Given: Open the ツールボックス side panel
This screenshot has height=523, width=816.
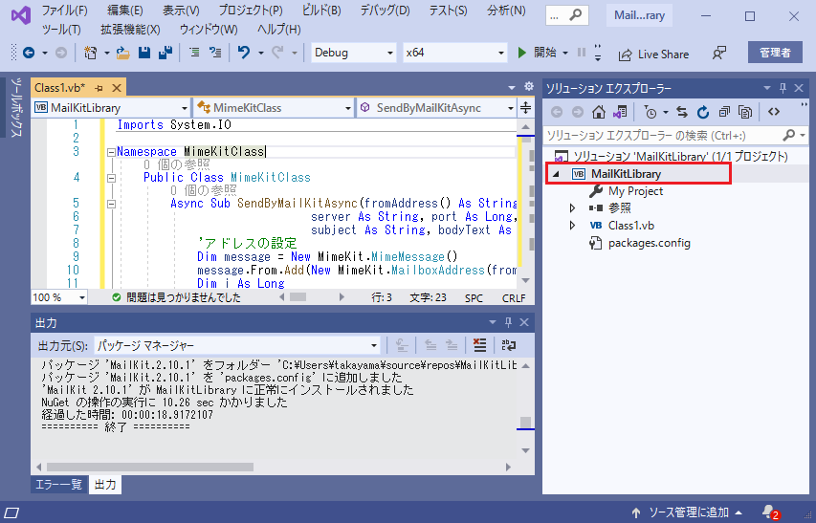Looking at the screenshot, I should 16,108.
